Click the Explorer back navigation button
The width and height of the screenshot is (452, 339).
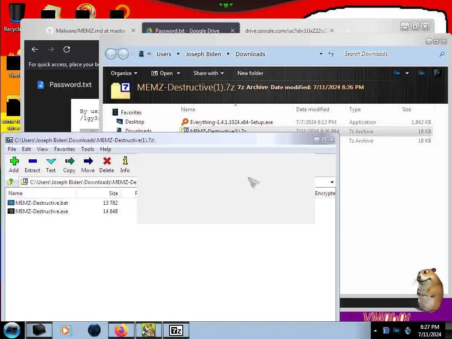pos(111,54)
